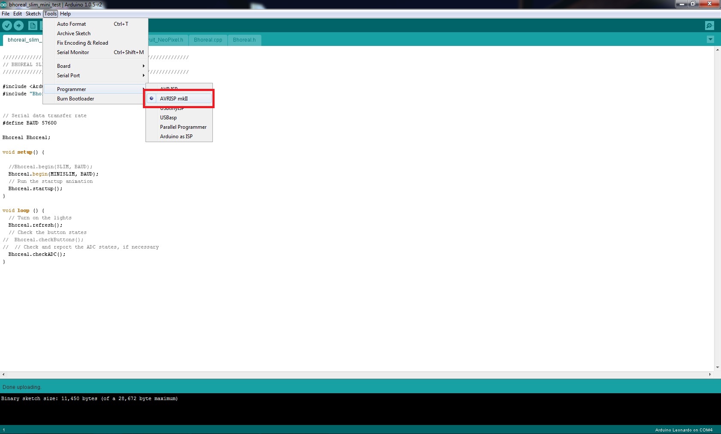Switch to the bhoreal_slim_ sketch tab

(23, 40)
